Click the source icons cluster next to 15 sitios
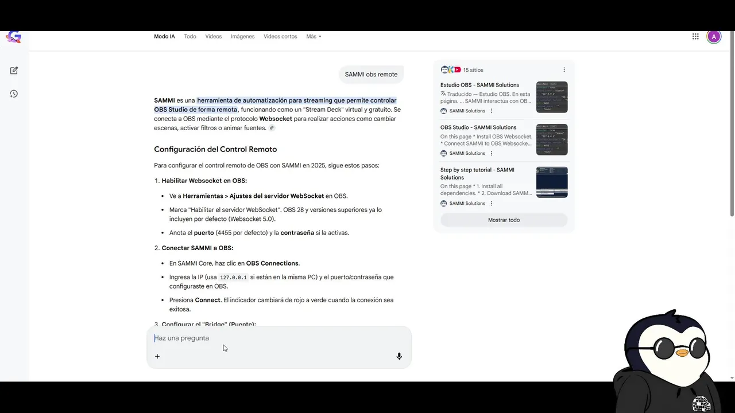Image resolution: width=735 pixels, height=413 pixels. (x=451, y=70)
